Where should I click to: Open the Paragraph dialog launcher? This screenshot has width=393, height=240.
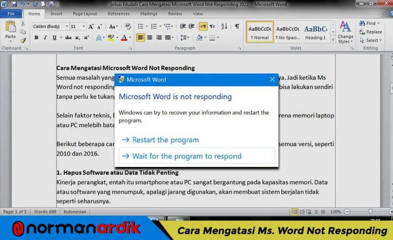(x=240, y=48)
